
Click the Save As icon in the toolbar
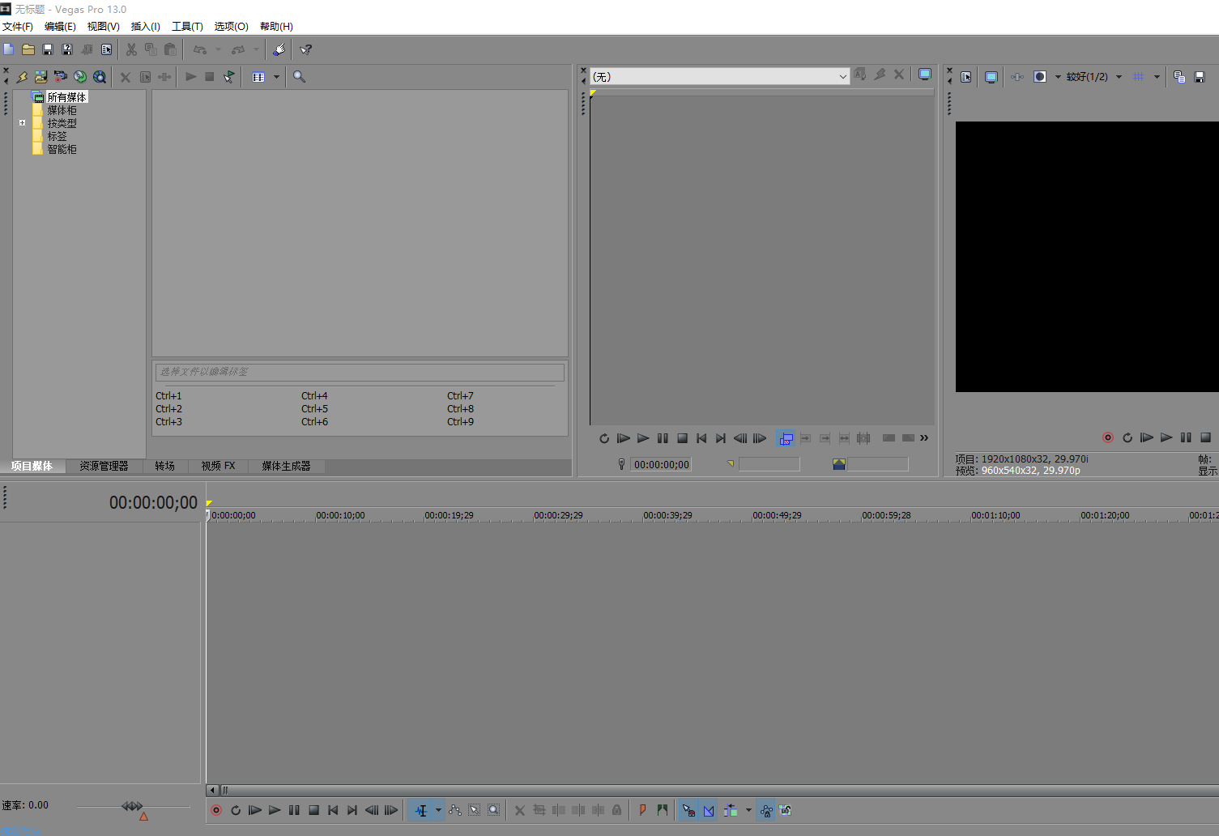[67, 49]
